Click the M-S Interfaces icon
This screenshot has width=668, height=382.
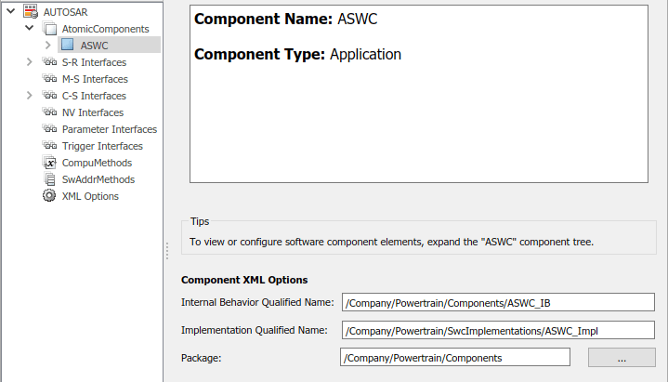50,79
